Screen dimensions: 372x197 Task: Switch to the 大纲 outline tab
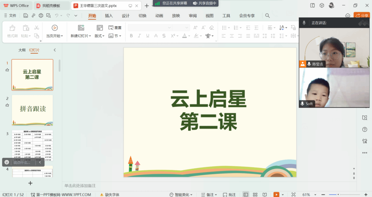(x=22, y=50)
